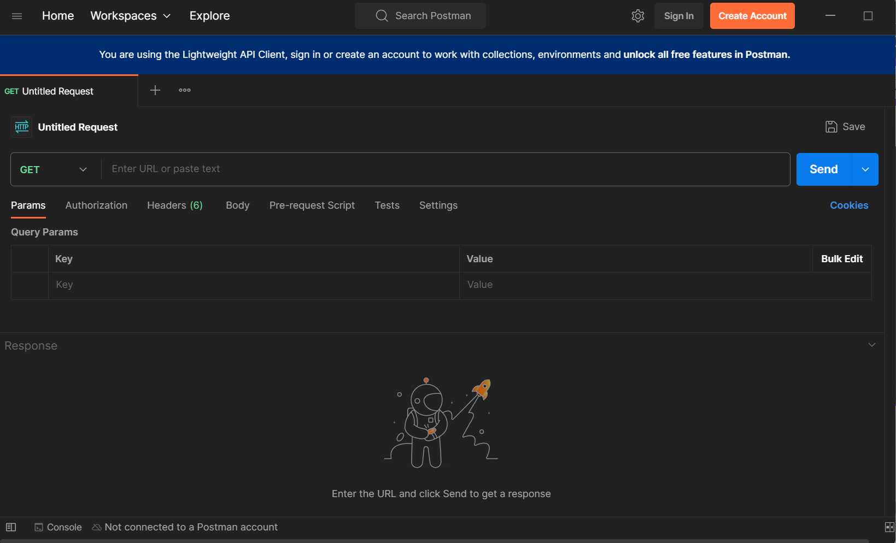Open the GET method dropdown
This screenshot has height=543, width=896.
[x=54, y=169]
